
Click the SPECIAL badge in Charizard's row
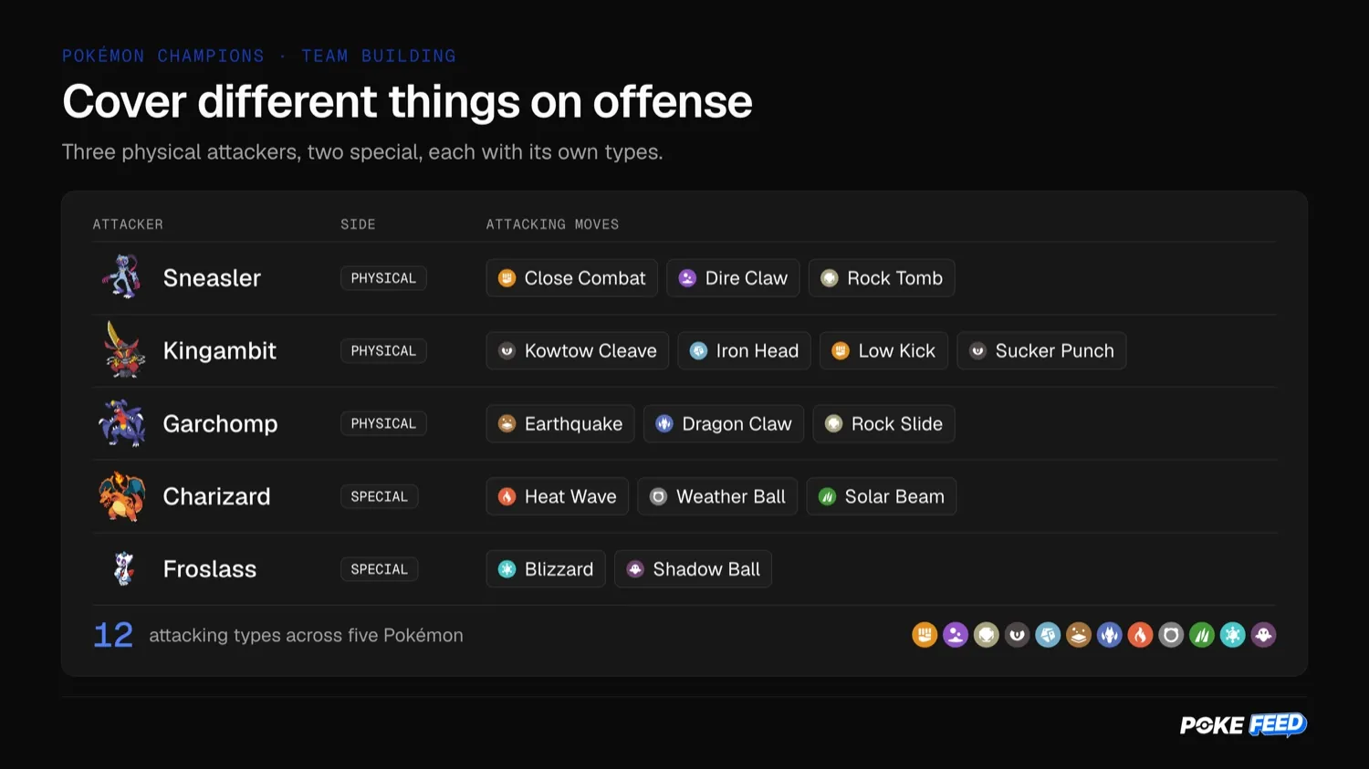click(x=380, y=496)
